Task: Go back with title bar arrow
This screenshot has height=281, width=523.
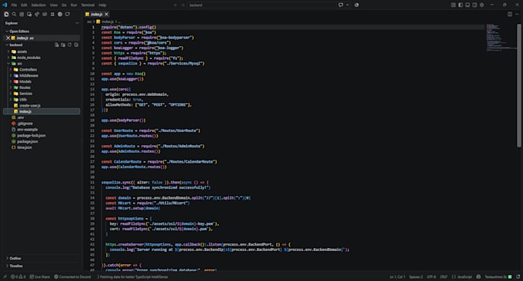Action: pos(175,5)
